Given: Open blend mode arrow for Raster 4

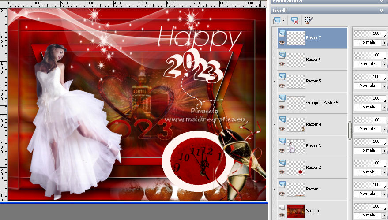Looking at the screenshot, I should 384,129.
